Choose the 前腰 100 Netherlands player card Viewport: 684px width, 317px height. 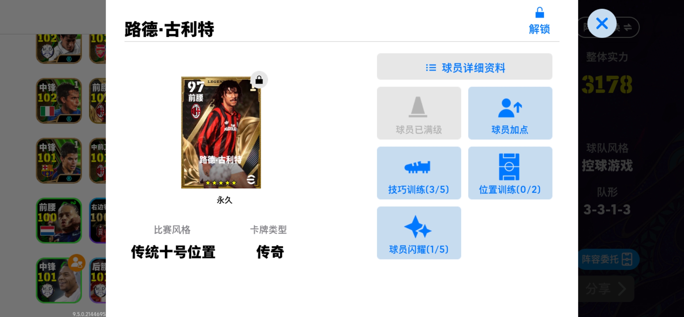coord(59,221)
